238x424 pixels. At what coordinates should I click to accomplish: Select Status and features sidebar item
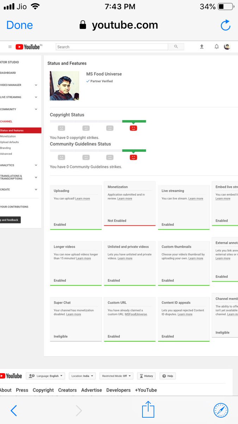tap(20, 130)
